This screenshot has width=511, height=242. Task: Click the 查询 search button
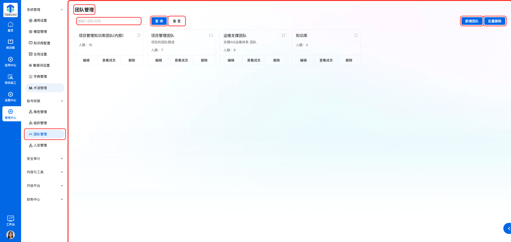tap(159, 21)
